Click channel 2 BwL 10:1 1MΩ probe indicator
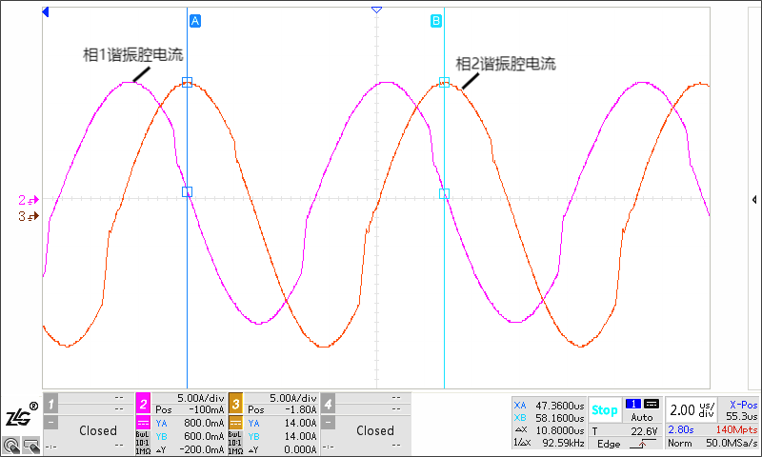 [142, 443]
